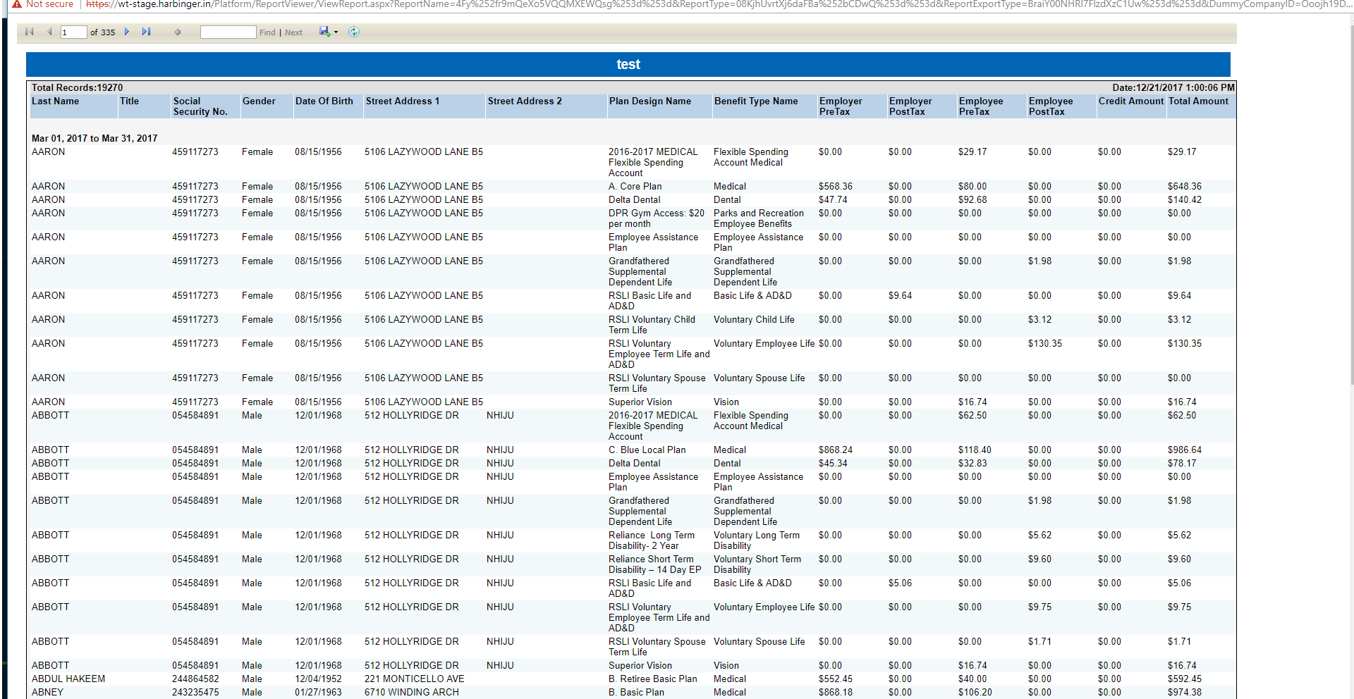Refresh the report with the refresh icon
This screenshot has height=699, width=1354.
354,32
